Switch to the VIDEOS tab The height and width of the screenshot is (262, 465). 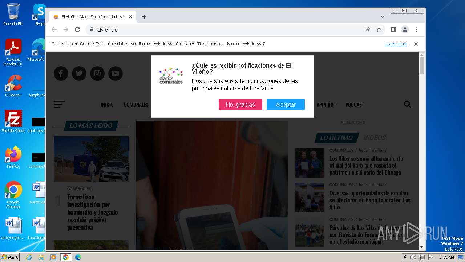pos(375,138)
